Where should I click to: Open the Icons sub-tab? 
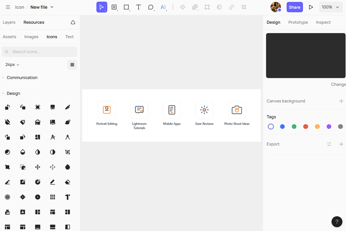tap(52, 37)
